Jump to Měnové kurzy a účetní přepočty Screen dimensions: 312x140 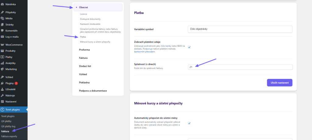coord(95,41)
